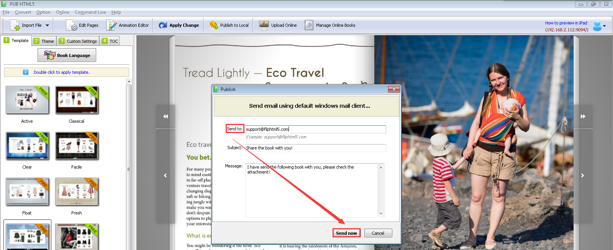Open the Edit Pages tool
This screenshot has height=250, width=613.
click(x=82, y=25)
